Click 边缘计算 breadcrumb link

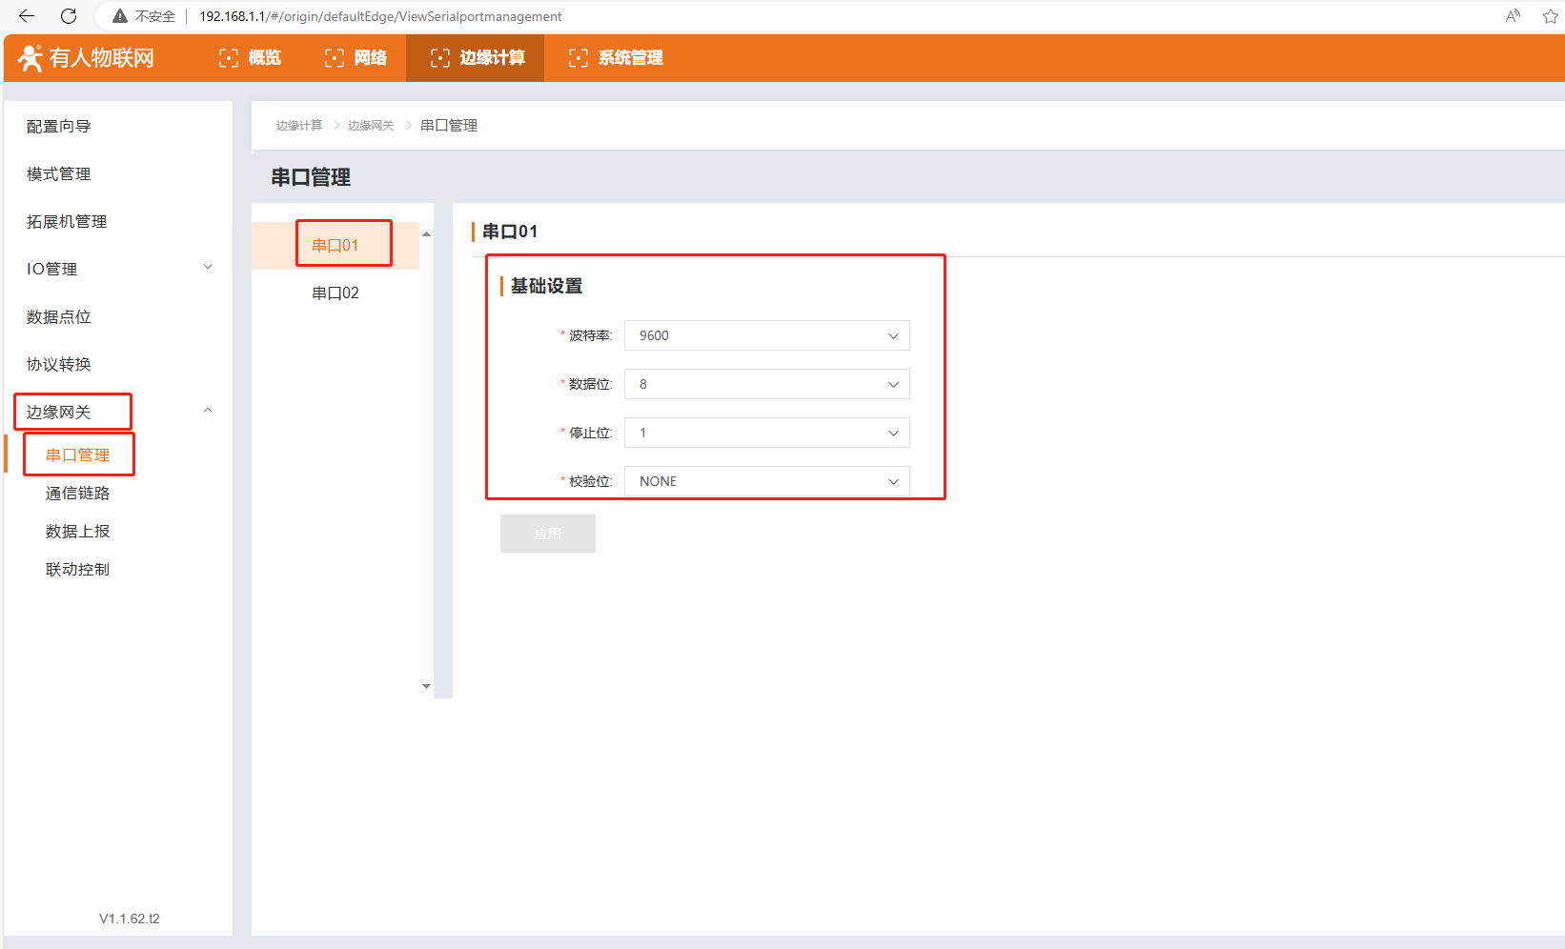[299, 126]
